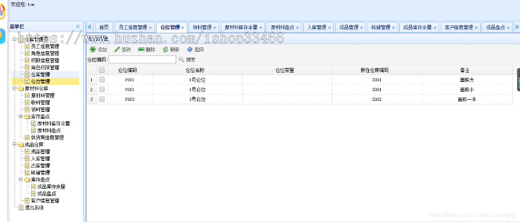Close the 入库管理 tab

click(329, 28)
